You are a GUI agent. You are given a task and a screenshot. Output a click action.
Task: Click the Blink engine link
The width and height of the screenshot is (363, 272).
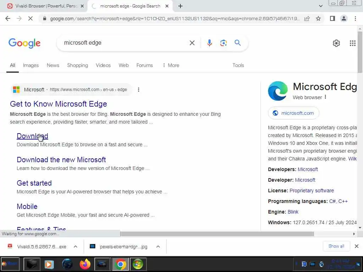(293, 212)
